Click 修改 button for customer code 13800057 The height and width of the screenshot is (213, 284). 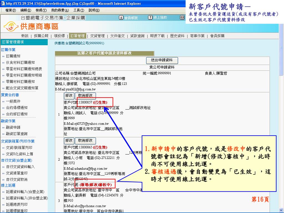pos(69,96)
